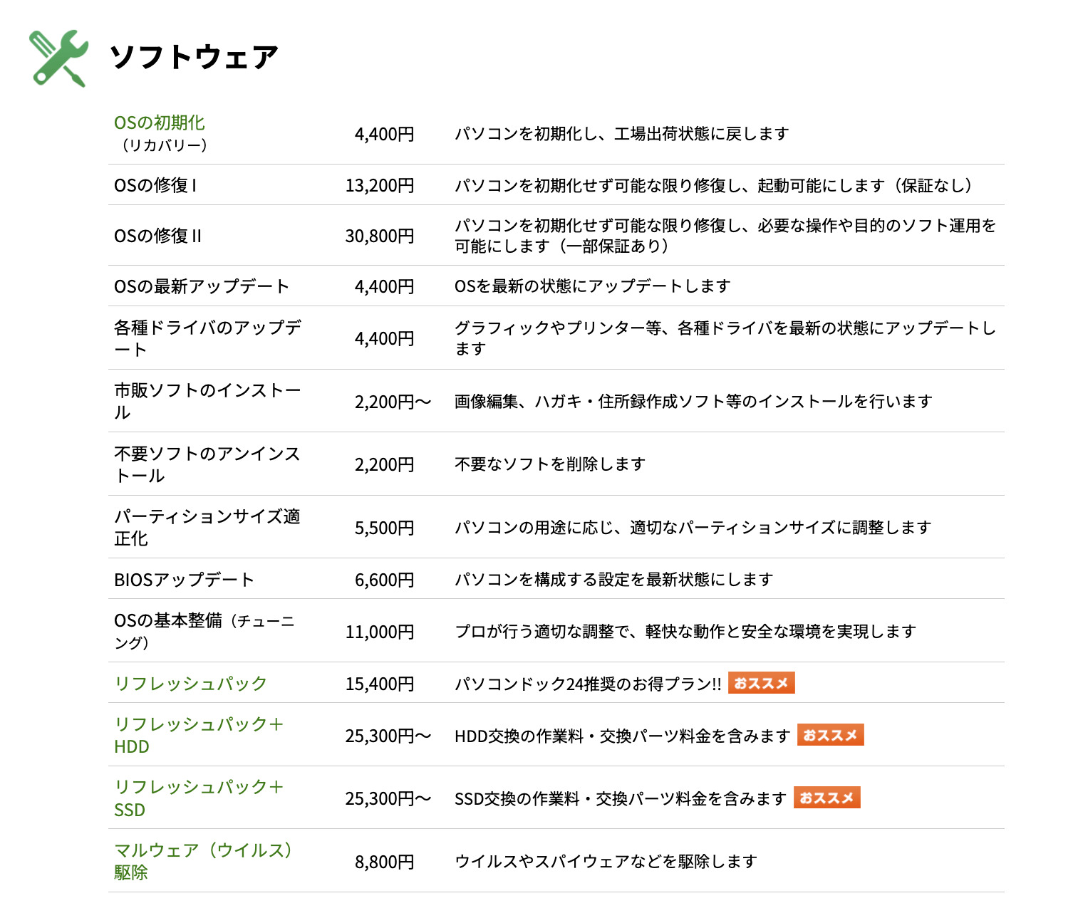Click the 各種ドライバのアップデート row label
1083x913 pixels.
pos(207,328)
